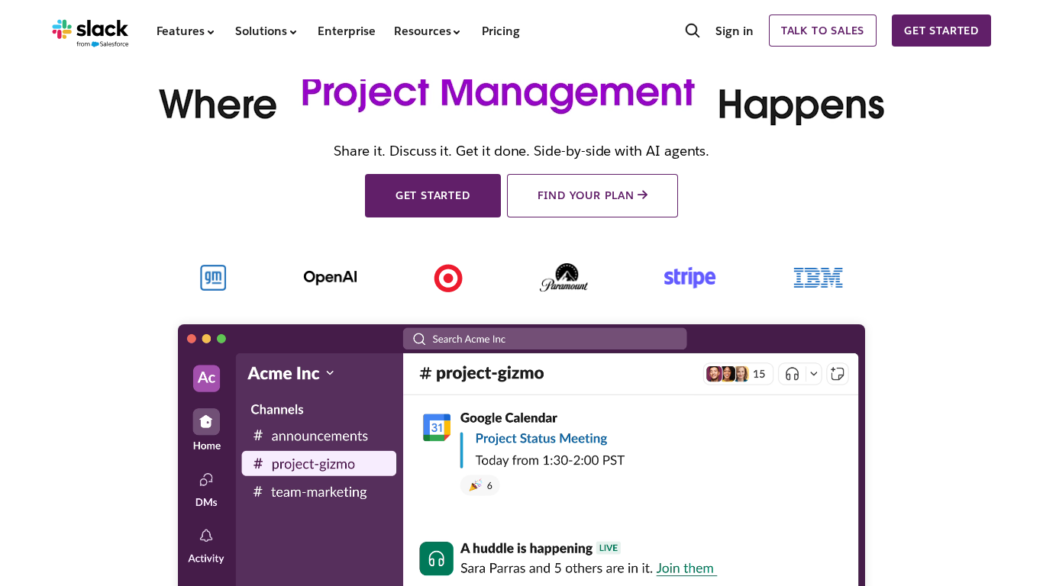1043x586 pixels.
Task: Click the Acme Inc workspace avatar
Action: (x=206, y=378)
